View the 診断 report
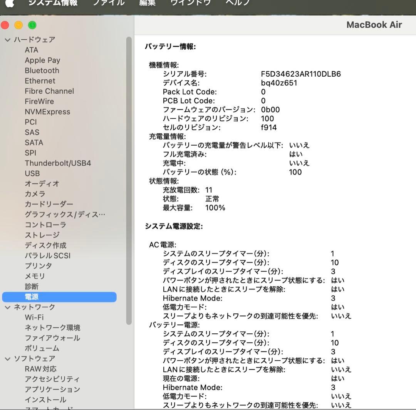The image size is (416, 410). tap(31, 286)
